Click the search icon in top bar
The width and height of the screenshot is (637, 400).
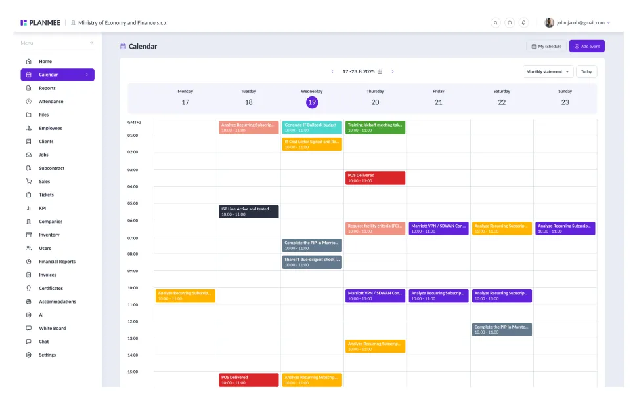[x=495, y=23]
